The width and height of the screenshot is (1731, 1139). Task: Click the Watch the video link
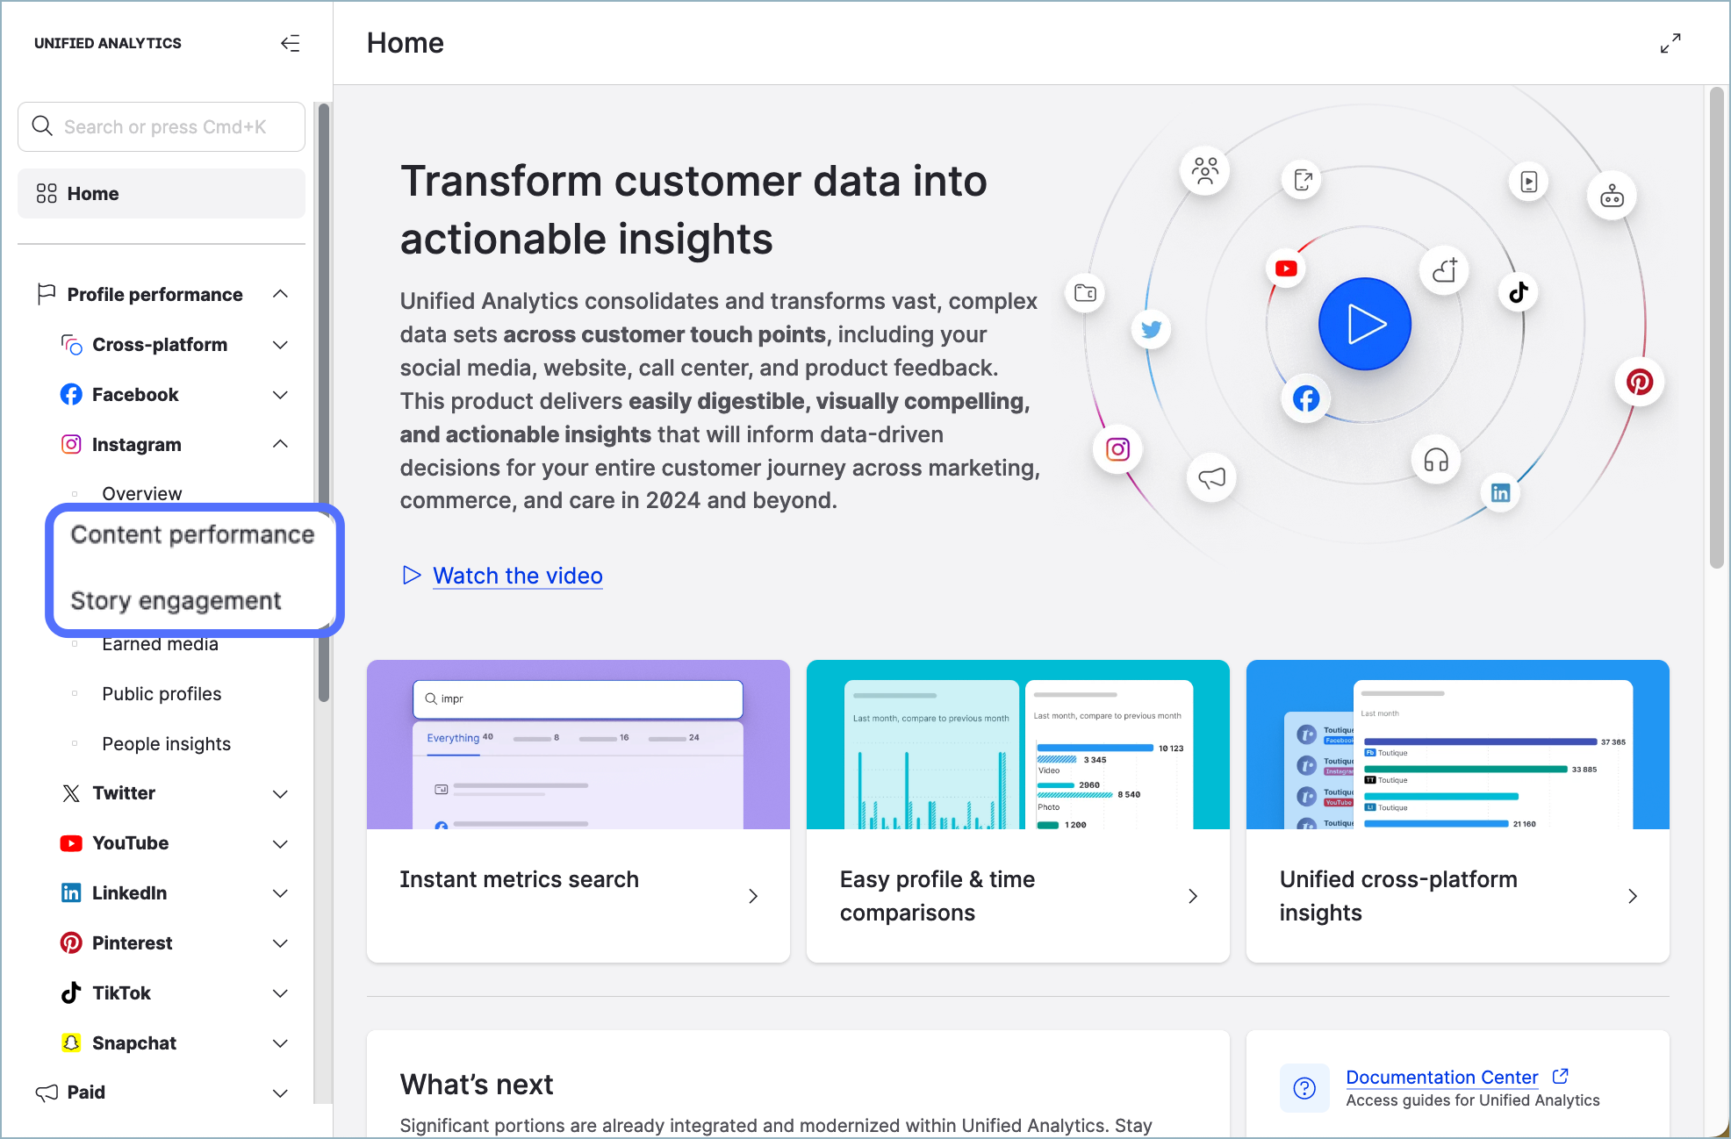(x=517, y=575)
